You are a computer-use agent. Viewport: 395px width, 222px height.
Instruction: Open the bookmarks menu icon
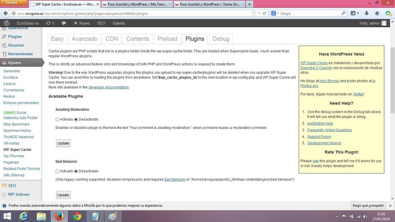[x=355, y=13]
